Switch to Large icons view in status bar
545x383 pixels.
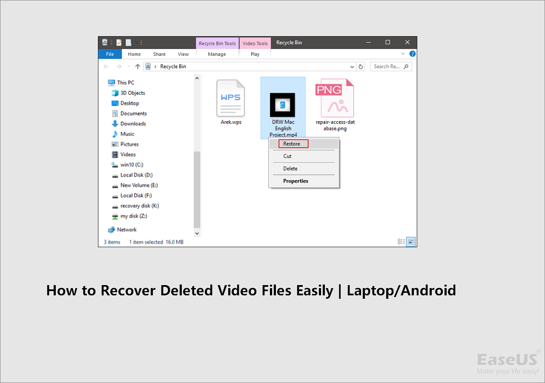click(411, 242)
